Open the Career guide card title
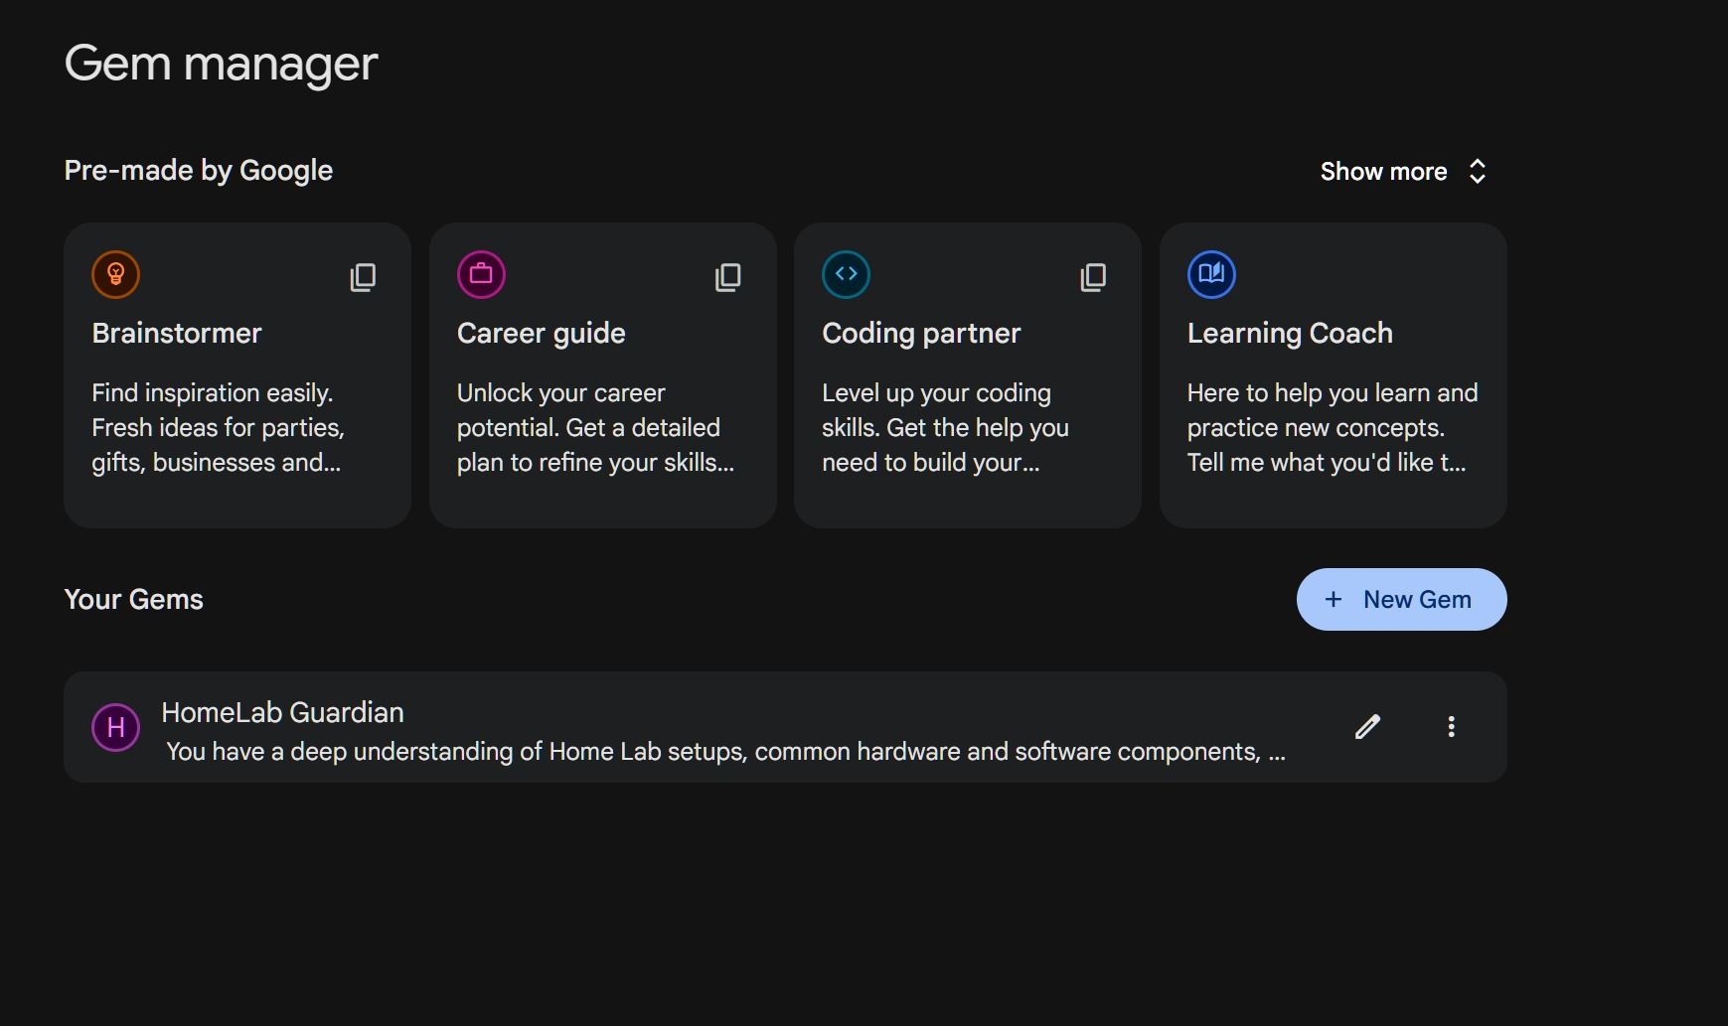The width and height of the screenshot is (1728, 1026). [542, 333]
